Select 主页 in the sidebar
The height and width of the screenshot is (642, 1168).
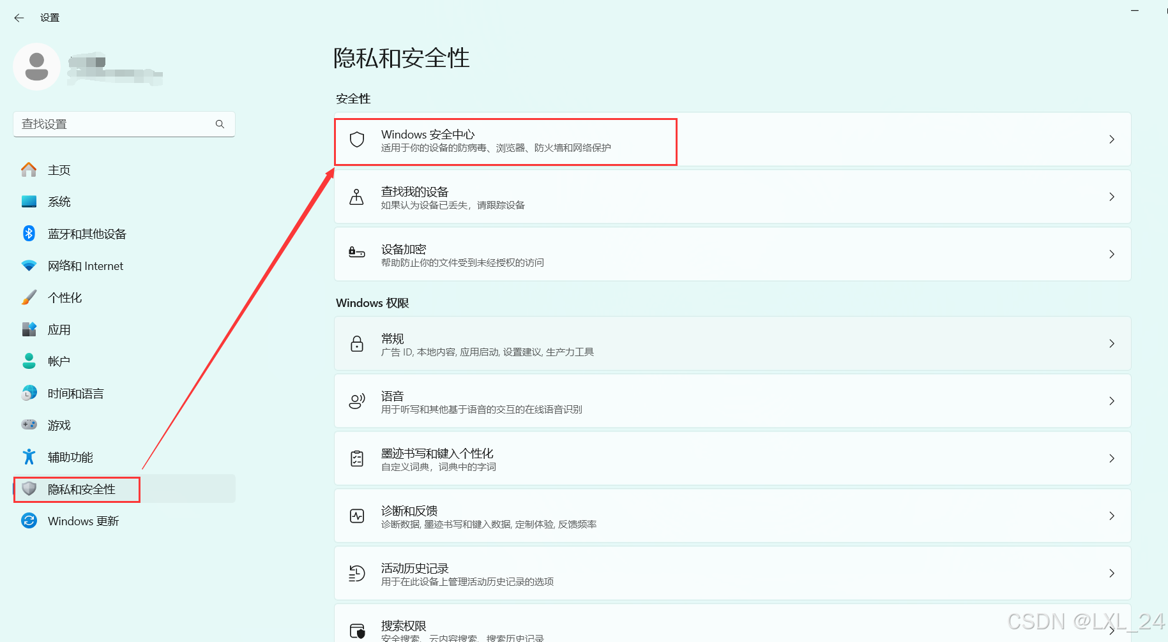[125, 170]
